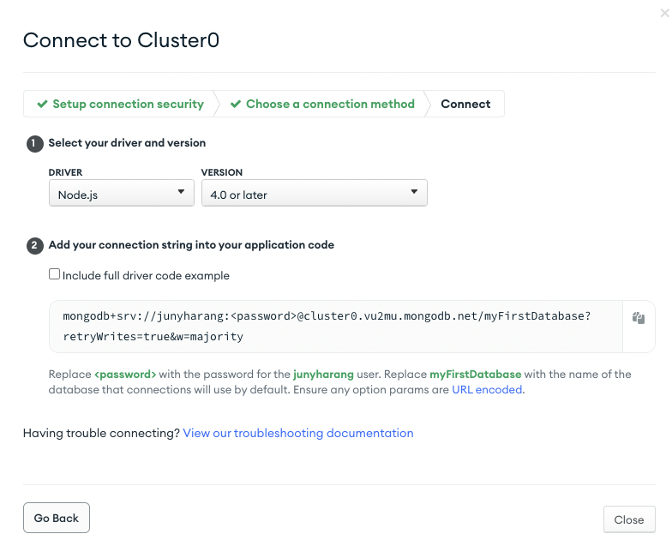Image resolution: width=672 pixels, height=552 pixels.
Task: Click the green junyharang username text
Action: coord(324,374)
